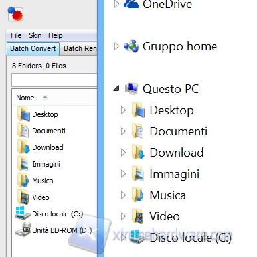Select Disco locale (C:) in Explorer tree
This screenshot has height=257, width=257.
[191, 238]
